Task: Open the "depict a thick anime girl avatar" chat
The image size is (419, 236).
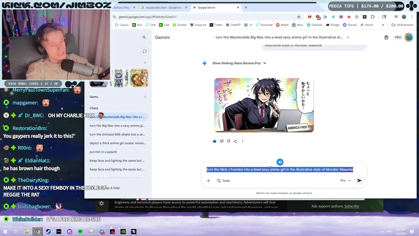Action: pos(118,143)
